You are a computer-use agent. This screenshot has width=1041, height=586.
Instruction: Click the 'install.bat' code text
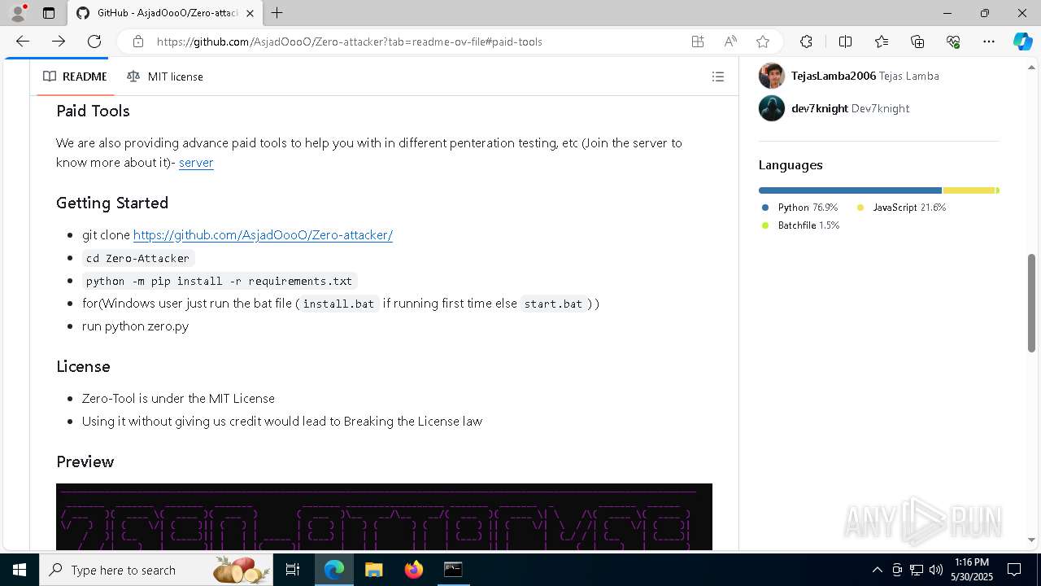point(338,304)
